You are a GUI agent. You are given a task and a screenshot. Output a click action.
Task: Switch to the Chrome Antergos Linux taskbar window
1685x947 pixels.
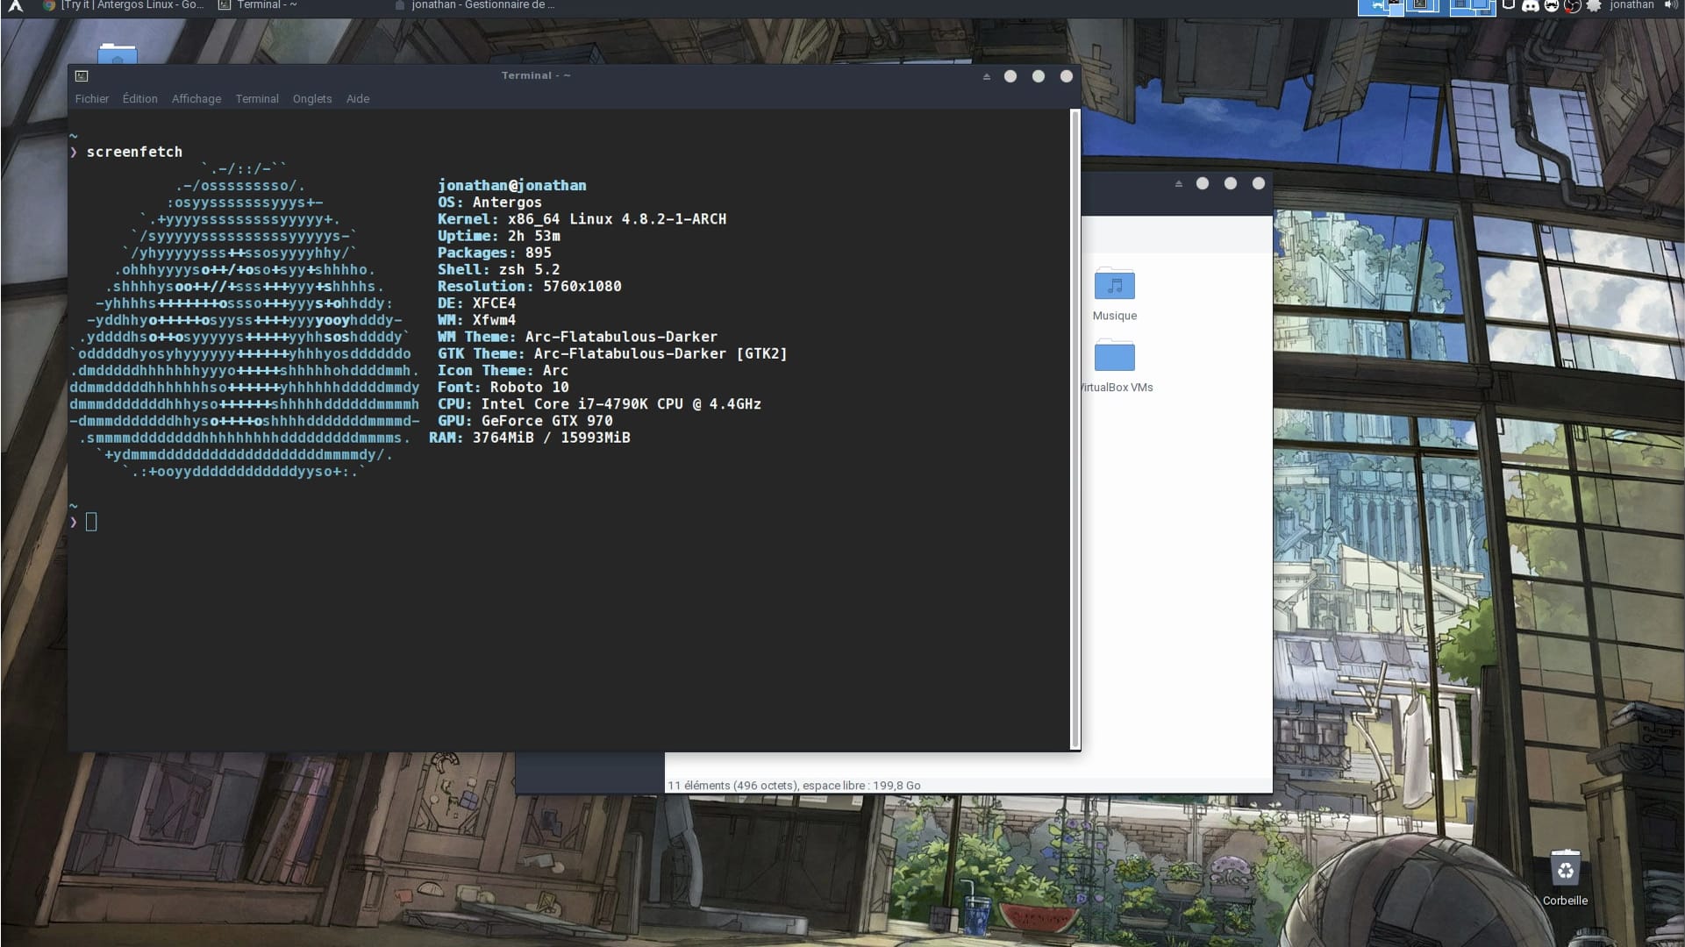(x=124, y=5)
